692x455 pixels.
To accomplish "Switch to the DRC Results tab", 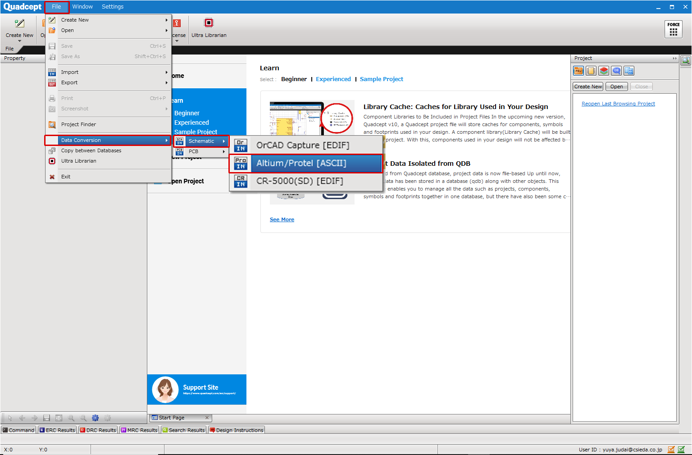I will tap(98, 430).
